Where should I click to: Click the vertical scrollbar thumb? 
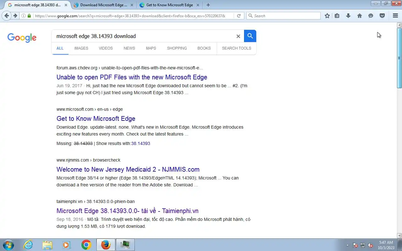(x=399, y=58)
